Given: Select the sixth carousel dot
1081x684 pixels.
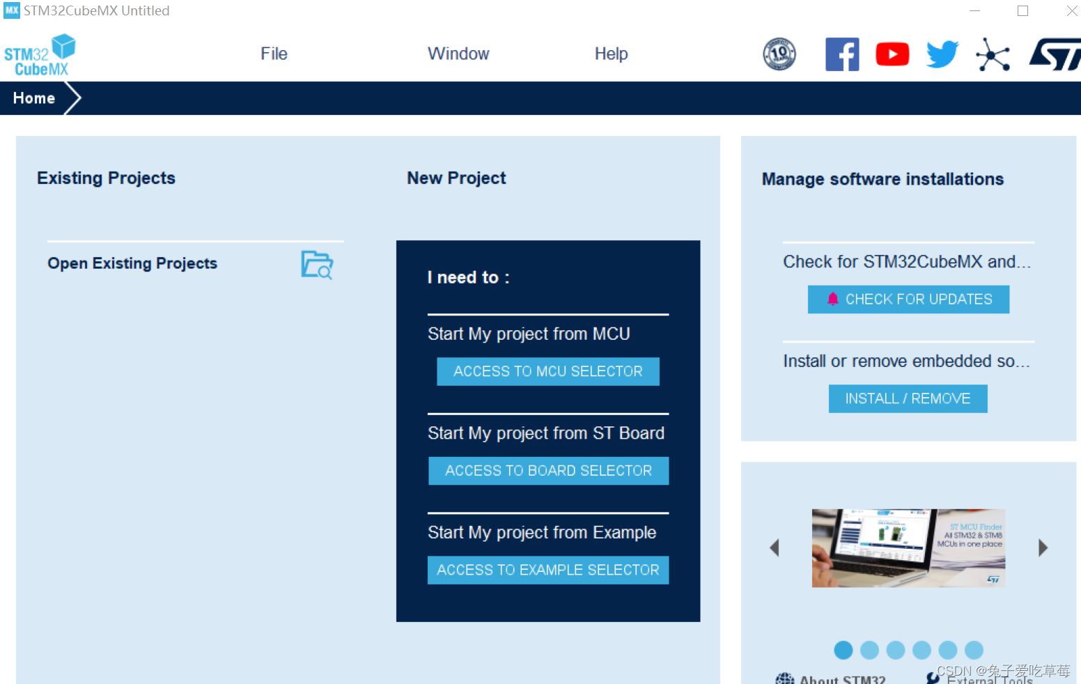Looking at the screenshot, I should (974, 650).
